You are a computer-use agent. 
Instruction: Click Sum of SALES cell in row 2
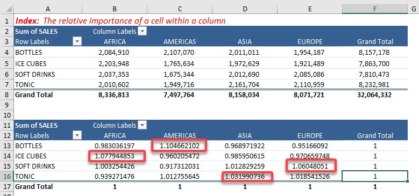pos(37,32)
